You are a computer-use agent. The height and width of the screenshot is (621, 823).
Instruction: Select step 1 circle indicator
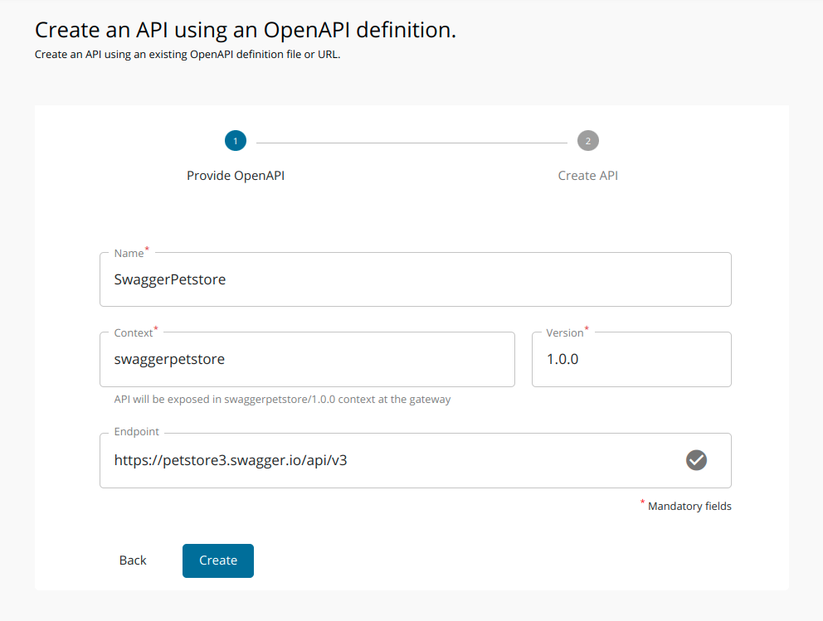point(236,140)
